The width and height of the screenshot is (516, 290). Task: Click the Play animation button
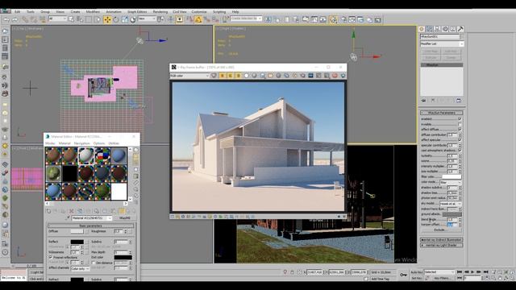pos(472,272)
